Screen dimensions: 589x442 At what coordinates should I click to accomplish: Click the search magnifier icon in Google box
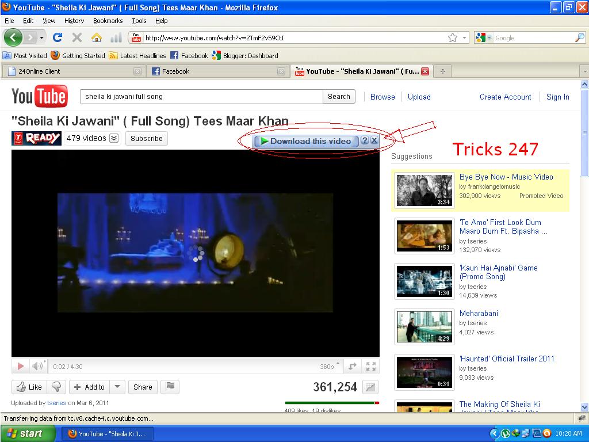[580, 37]
